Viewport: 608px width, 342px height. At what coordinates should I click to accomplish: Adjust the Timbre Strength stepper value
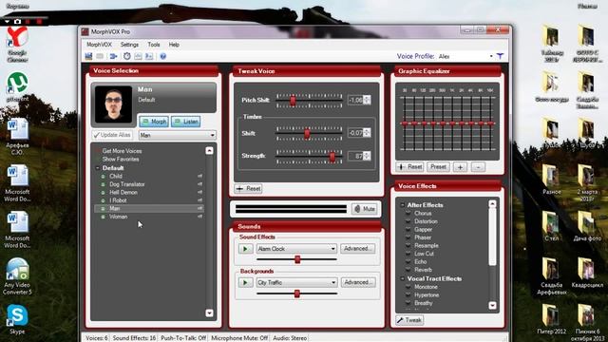[x=367, y=156]
